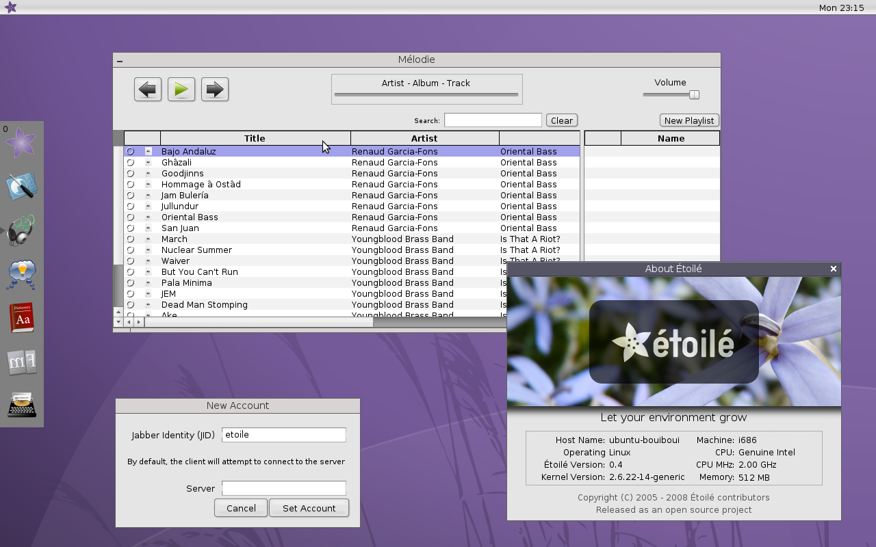Screen dimensions: 876x547
Task: Open the screwdriver preferences dock icon
Action: point(21,187)
